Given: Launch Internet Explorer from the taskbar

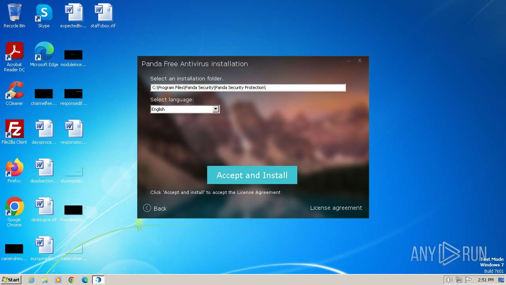Looking at the screenshot, I should (31, 280).
